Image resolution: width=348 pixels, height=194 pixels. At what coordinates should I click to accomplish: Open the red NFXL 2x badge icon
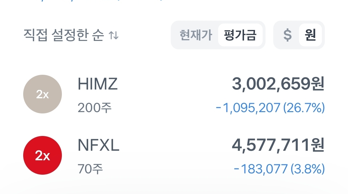[43, 155]
